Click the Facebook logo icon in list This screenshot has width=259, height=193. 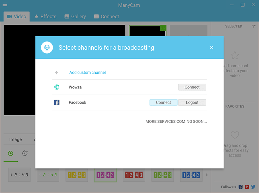click(57, 103)
